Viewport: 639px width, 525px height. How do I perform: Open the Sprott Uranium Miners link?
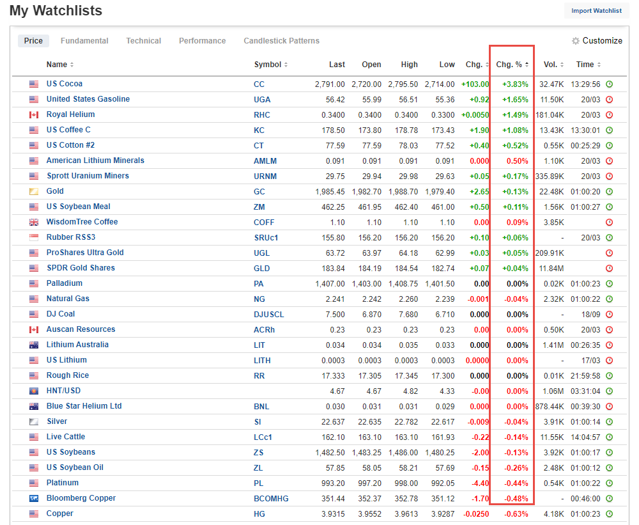tap(88, 176)
